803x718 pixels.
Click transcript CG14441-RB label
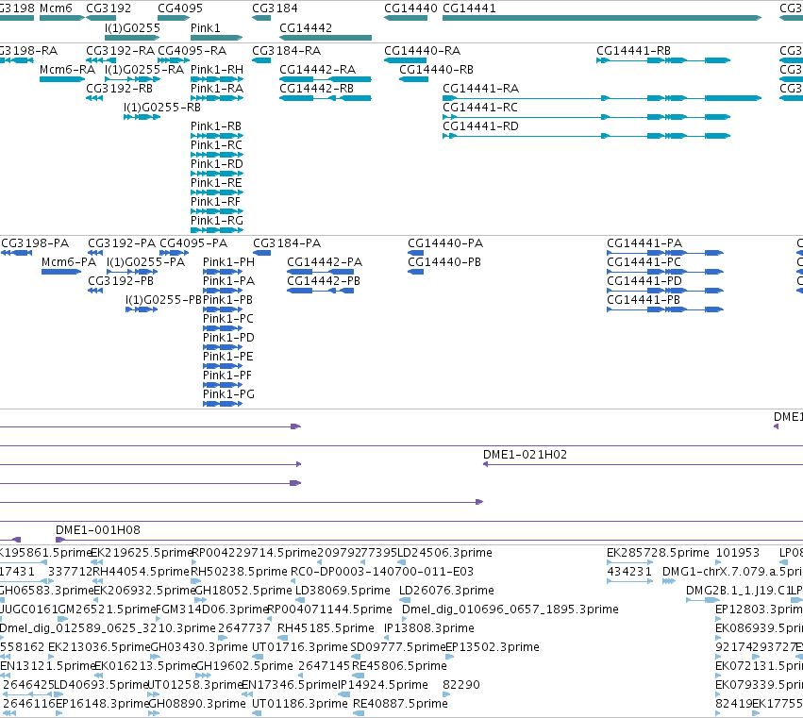click(x=633, y=51)
